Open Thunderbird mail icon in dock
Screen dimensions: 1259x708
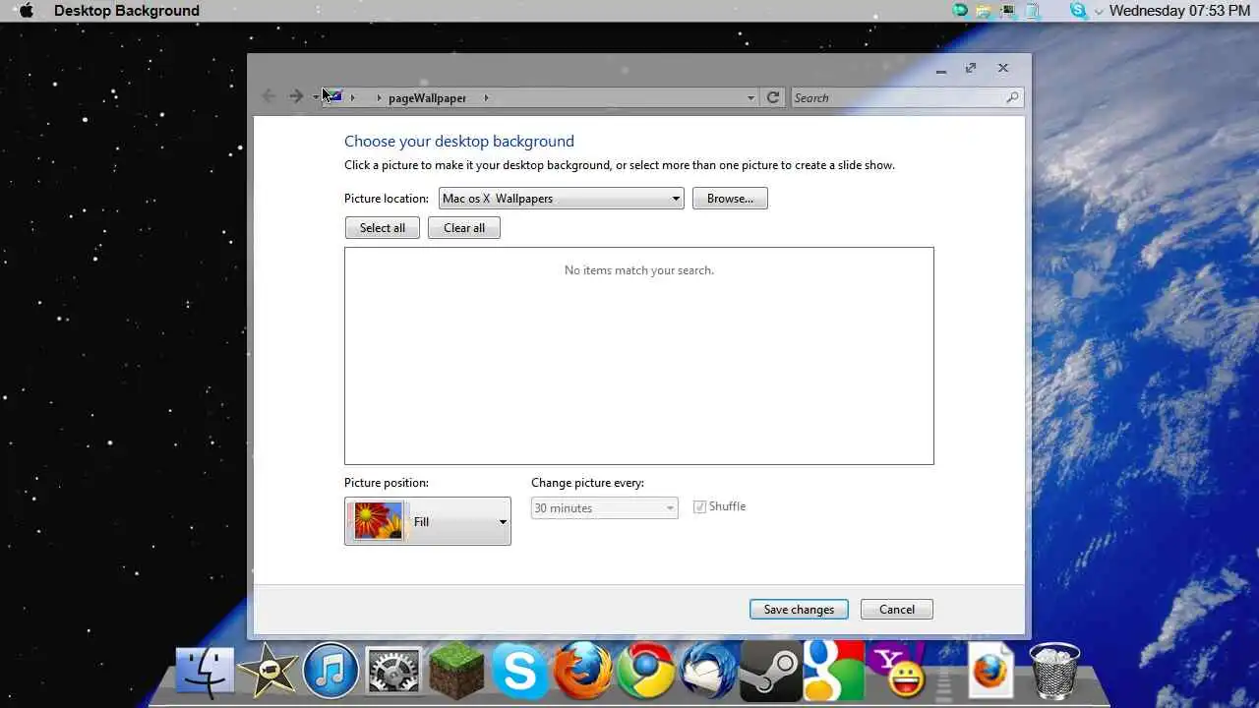coord(708,671)
